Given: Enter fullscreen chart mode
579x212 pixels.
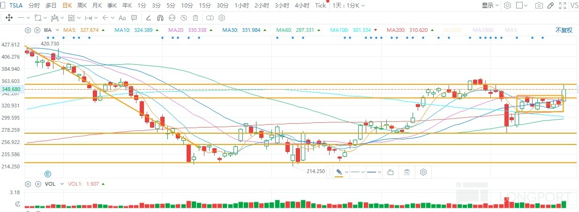Looking at the screenshot, I should (x=562, y=6).
